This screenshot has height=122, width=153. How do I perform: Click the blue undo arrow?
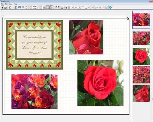click(x=20, y=7)
